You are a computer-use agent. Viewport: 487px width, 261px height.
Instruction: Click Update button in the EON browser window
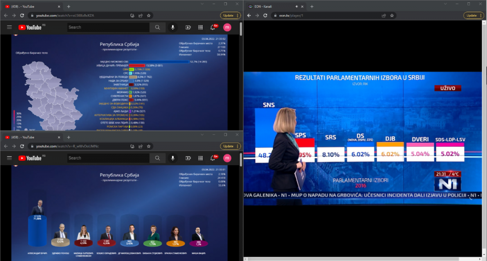[x=474, y=15]
